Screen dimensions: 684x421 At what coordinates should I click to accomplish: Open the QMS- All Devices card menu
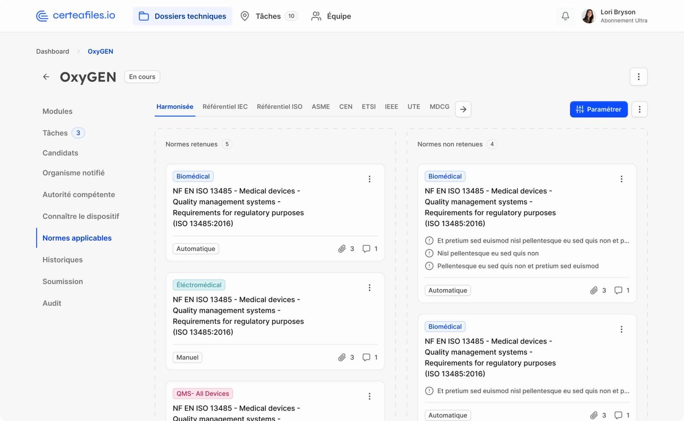click(x=369, y=396)
